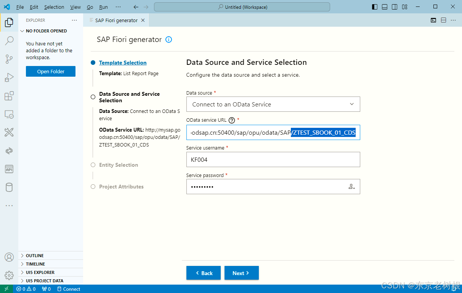This screenshot has height=293, width=462.
Task: Click the errors and warnings status item
Action: click(26, 289)
